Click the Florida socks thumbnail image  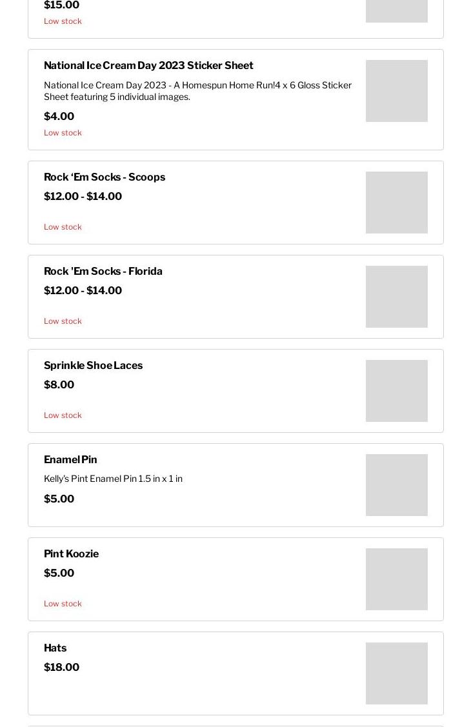click(396, 297)
